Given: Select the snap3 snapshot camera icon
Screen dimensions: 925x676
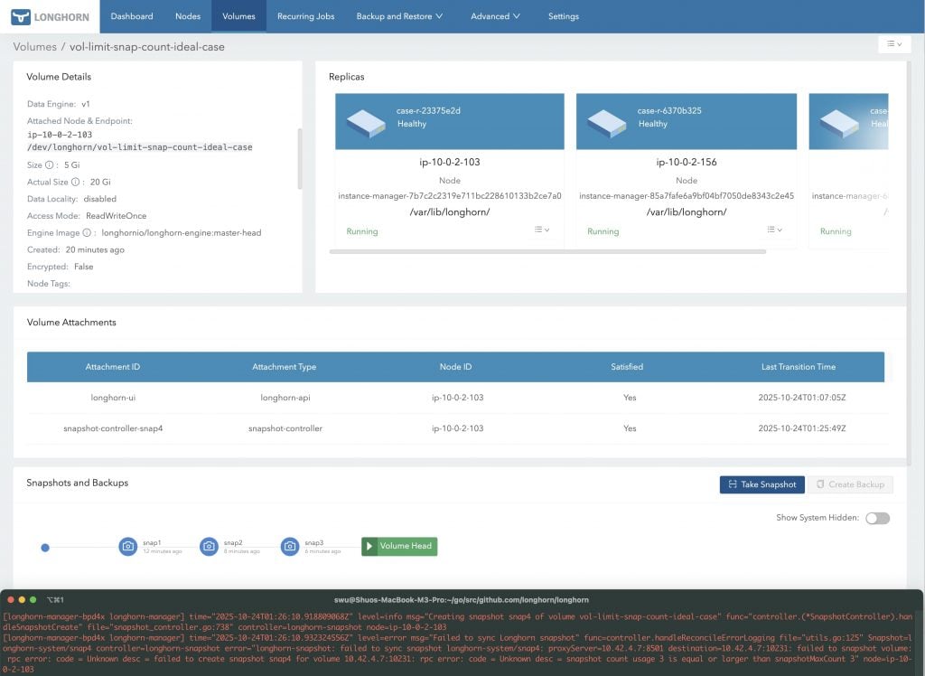Looking at the screenshot, I should [x=289, y=546].
